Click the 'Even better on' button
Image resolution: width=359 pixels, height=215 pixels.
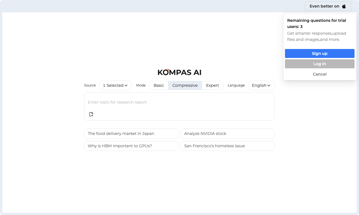(x=328, y=6)
